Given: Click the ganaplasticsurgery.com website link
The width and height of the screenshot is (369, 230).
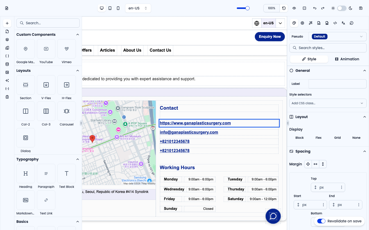Looking at the screenshot, I should (195, 123).
